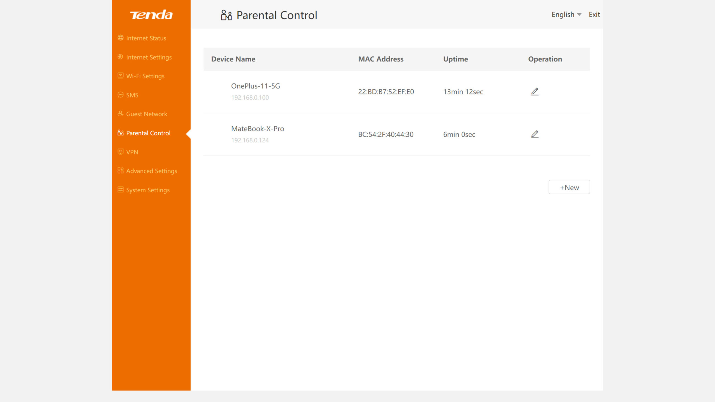Click the Parental Control page title
This screenshot has height=402, width=715.
tap(277, 15)
